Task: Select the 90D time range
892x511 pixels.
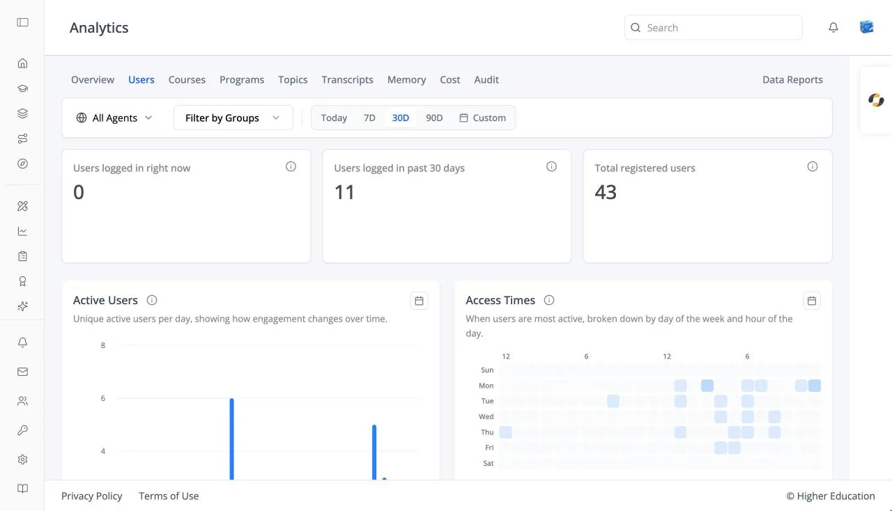Action: coord(434,118)
